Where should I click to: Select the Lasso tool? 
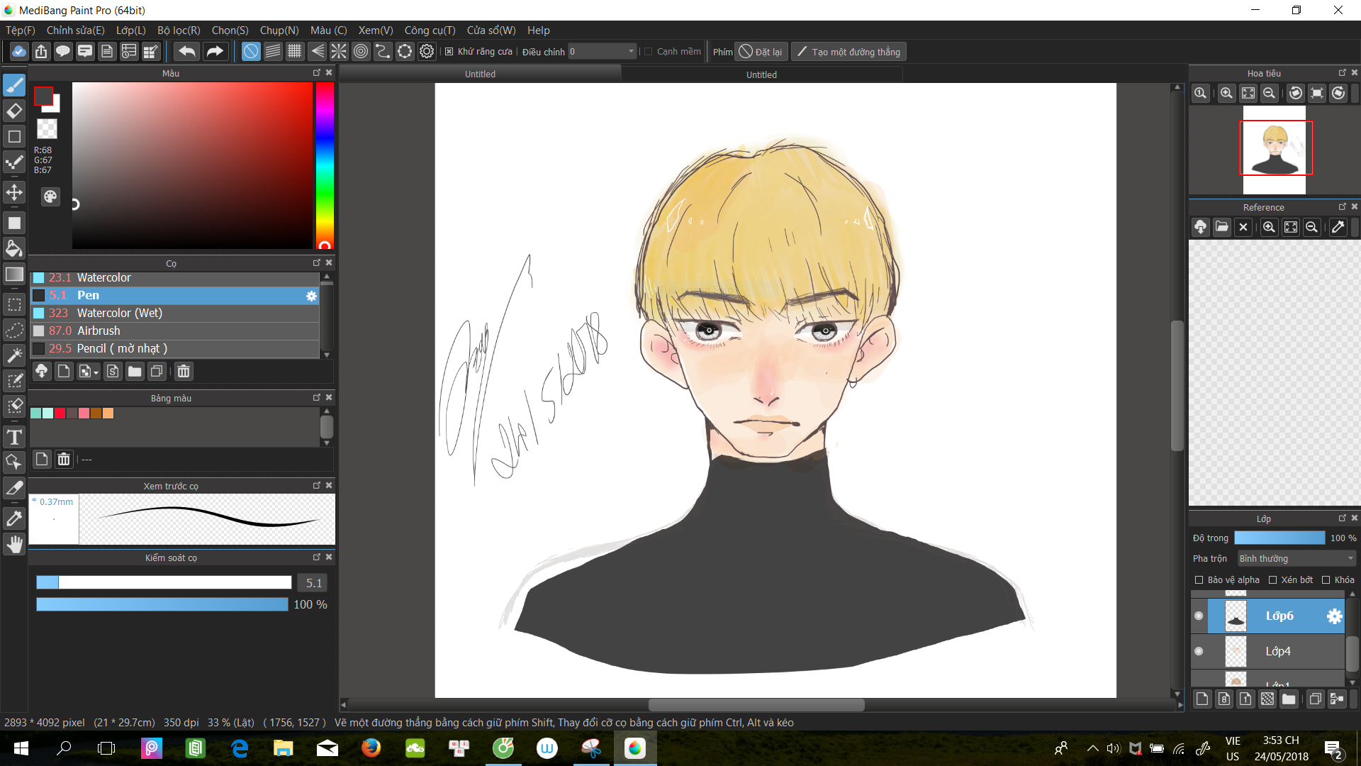click(x=14, y=331)
